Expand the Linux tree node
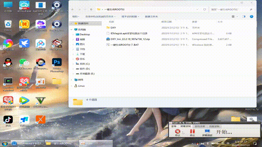 [71, 86]
